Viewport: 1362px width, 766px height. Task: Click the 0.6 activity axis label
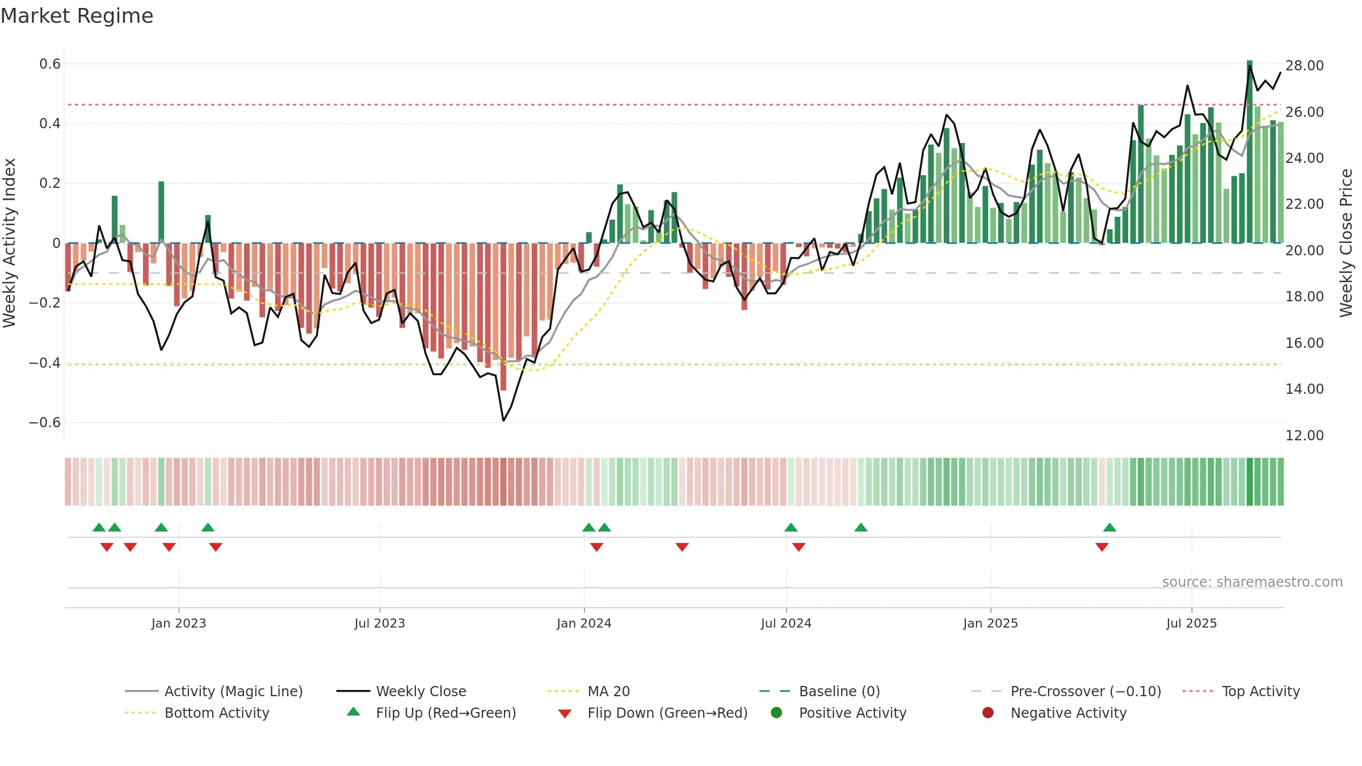50,64
